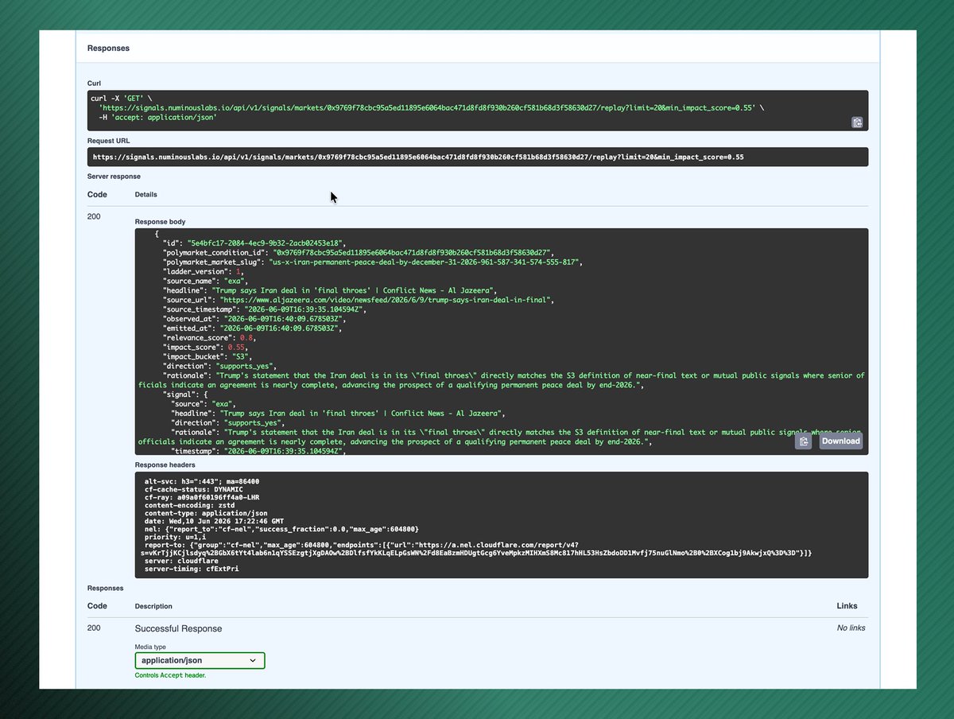The width and height of the screenshot is (954, 719).
Task: Click the "Server response" heading
Action: [x=114, y=177]
